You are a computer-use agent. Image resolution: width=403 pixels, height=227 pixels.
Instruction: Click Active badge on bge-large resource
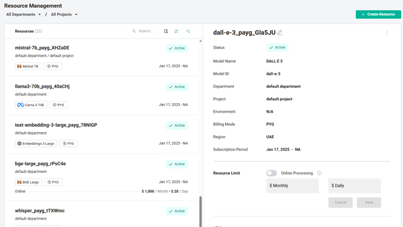coord(177,164)
